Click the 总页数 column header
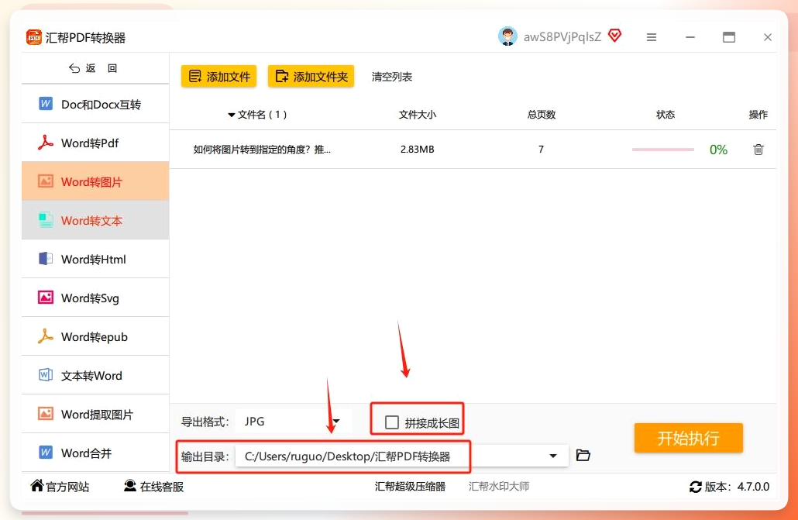This screenshot has width=798, height=520. [x=542, y=115]
